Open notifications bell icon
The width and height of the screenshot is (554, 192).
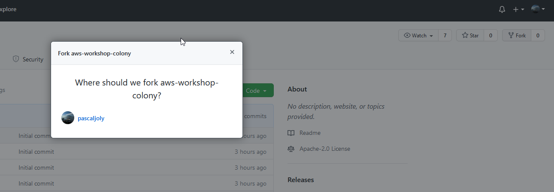(x=502, y=9)
